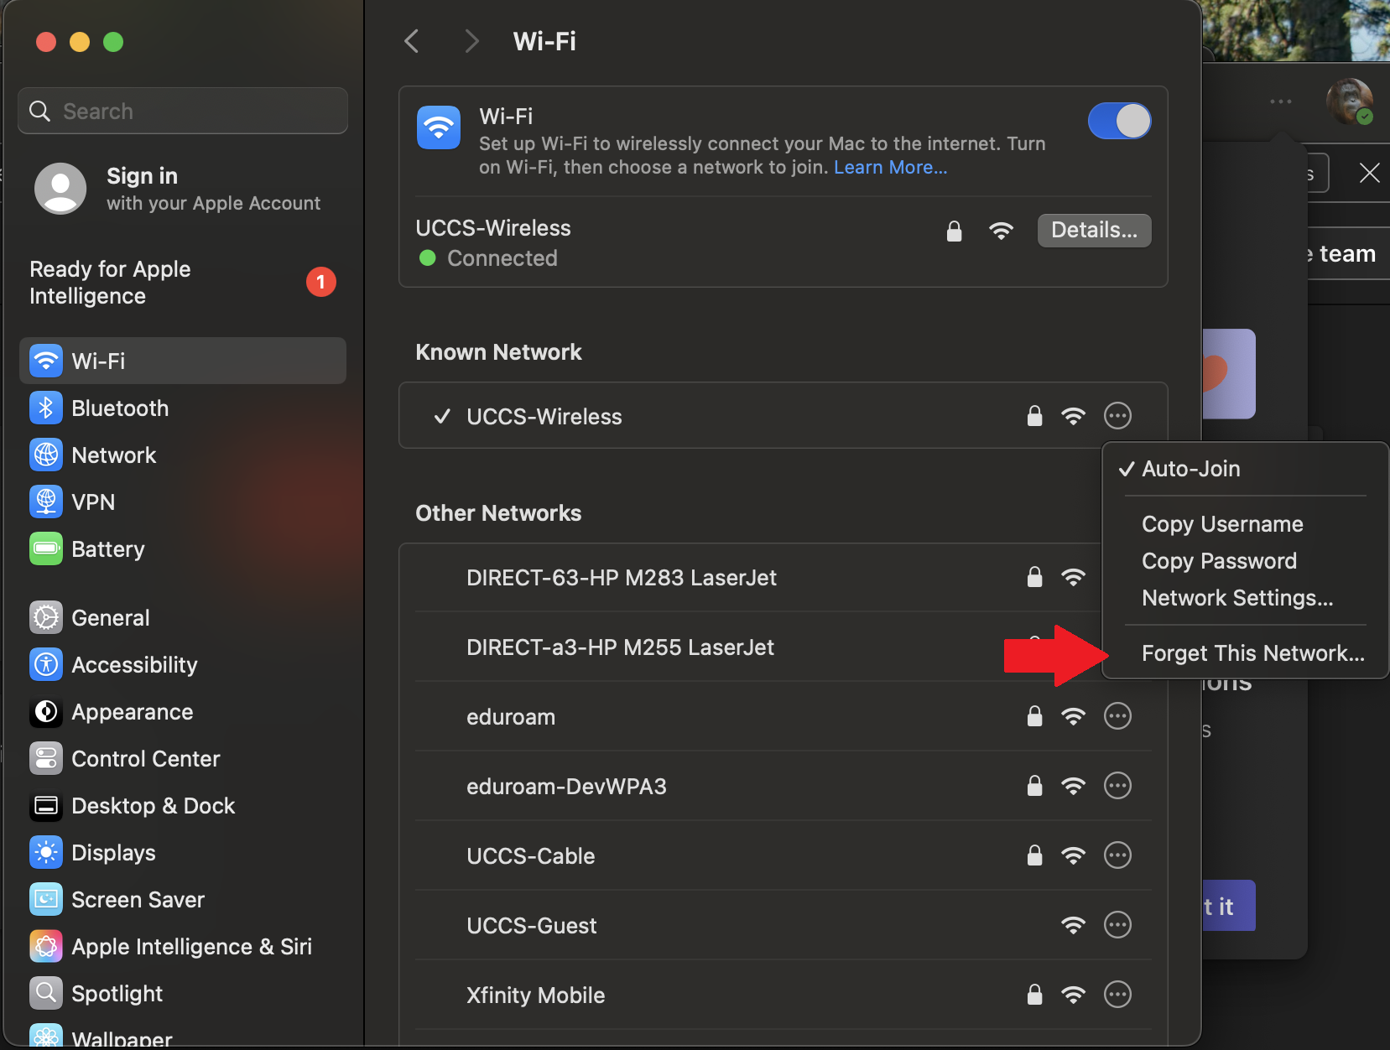Open more options for eduroam network
This screenshot has width=1390, height=1050.
pos(1117,715)
